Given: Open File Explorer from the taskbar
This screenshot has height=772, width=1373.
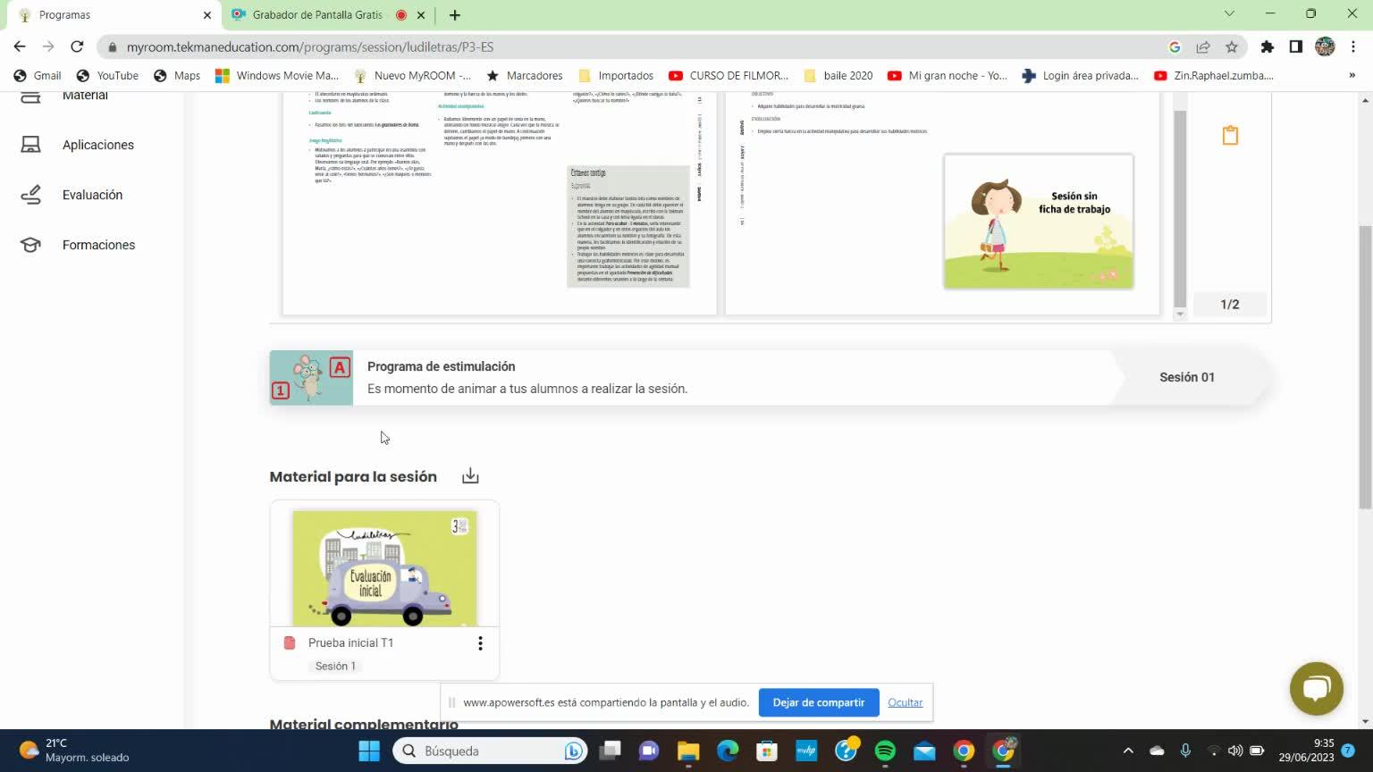Looking at the screenshot, I should [688, 751].
